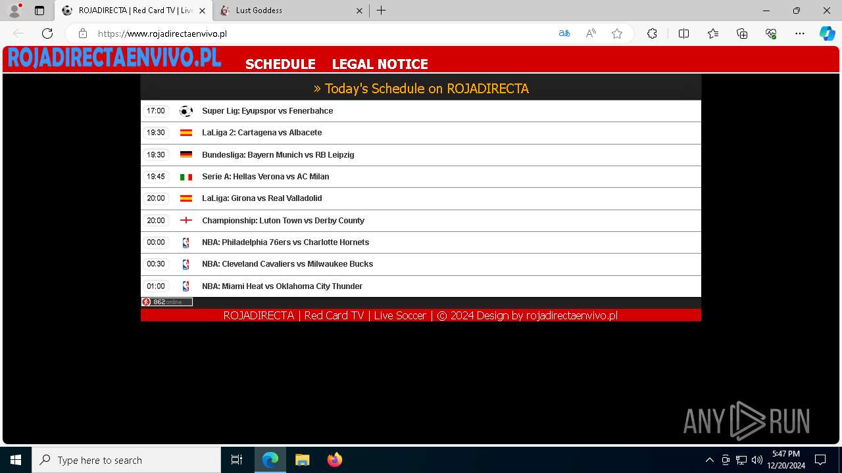This screenshot has width=842, height=473.
Task: Open the Windows Start menu
Action: point(16,460)
